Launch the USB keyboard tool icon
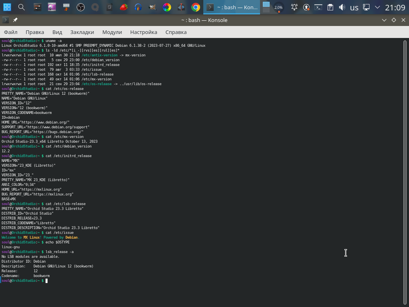This screenshot has width=409, height=307. click(x=66, y=7)
